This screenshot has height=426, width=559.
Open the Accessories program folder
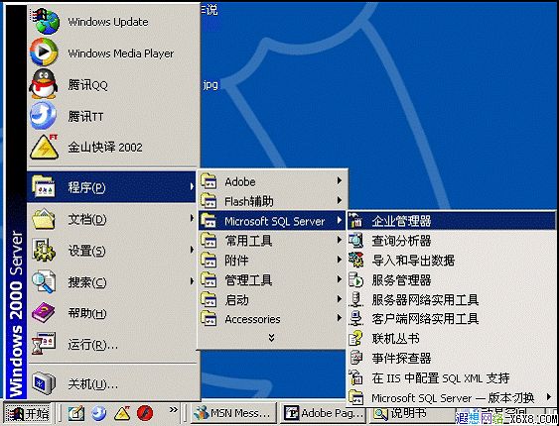click(x=272, y=319)
